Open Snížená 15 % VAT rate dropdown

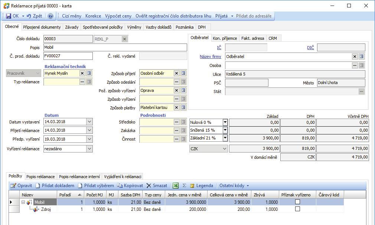coord(225,130)
